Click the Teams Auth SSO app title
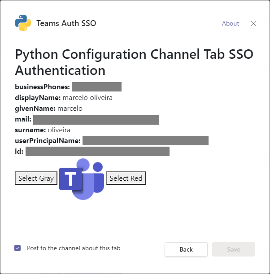The height and width of the screenshot is (274, 270). click(x=66, y=23)
